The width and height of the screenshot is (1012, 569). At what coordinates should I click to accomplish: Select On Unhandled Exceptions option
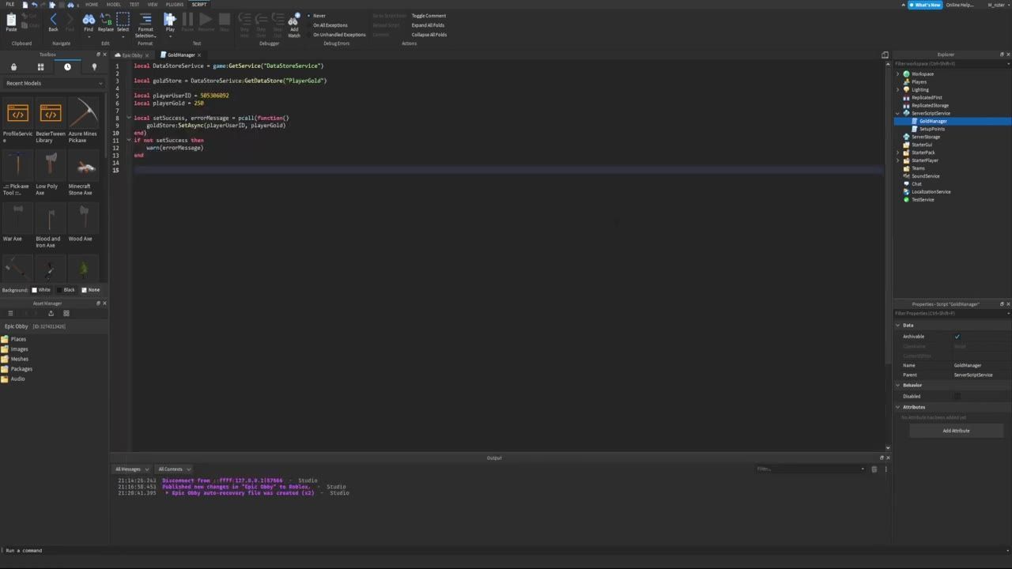(x=339, y=35)
